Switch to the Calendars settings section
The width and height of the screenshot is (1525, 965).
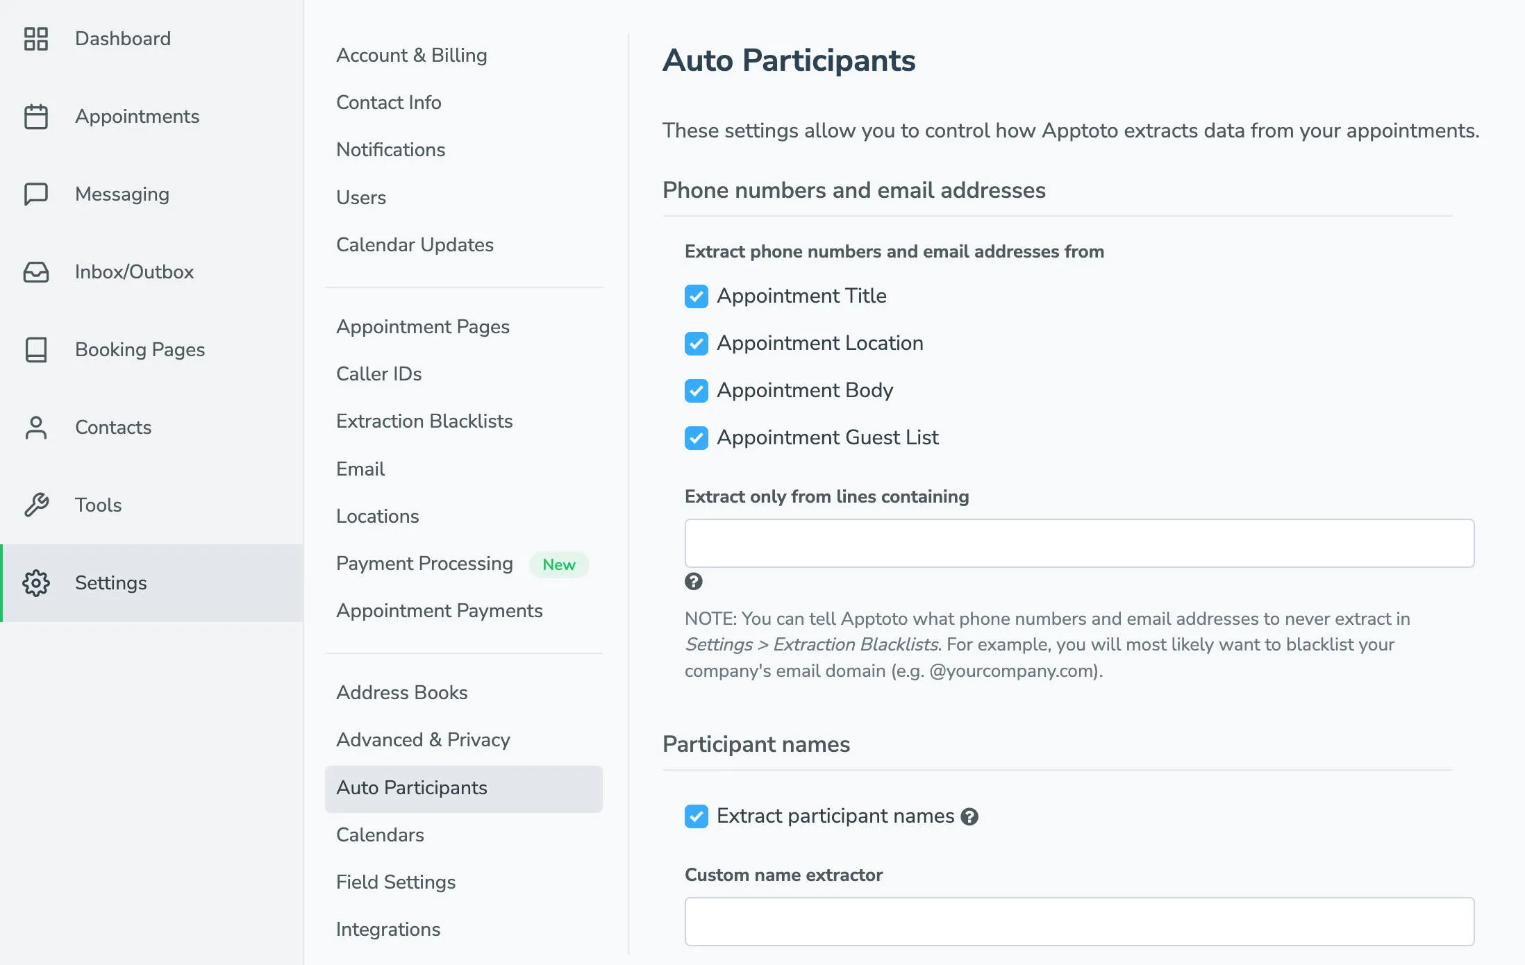click(x=380, y=835)
